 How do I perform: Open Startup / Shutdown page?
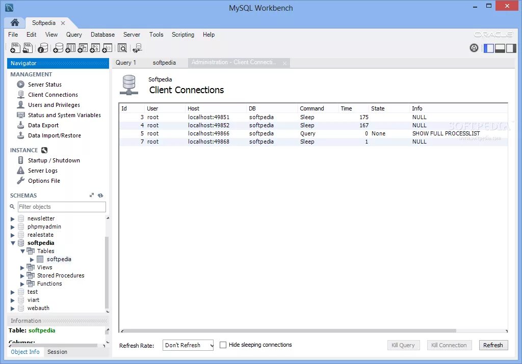[x=54, y=160]
